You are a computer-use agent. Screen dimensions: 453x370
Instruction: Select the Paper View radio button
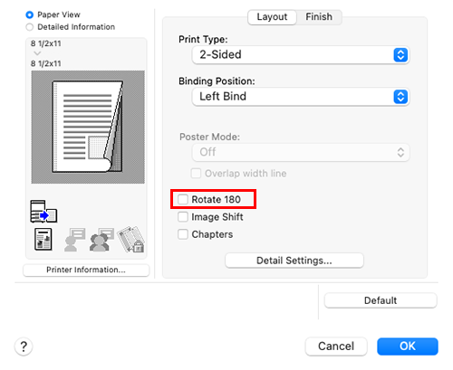[x=30, y=14]
